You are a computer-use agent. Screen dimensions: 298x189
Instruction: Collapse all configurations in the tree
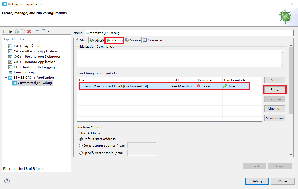coord(37,31)
